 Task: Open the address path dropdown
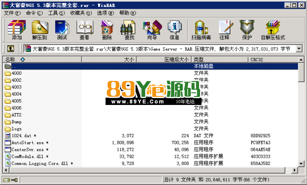299,48
